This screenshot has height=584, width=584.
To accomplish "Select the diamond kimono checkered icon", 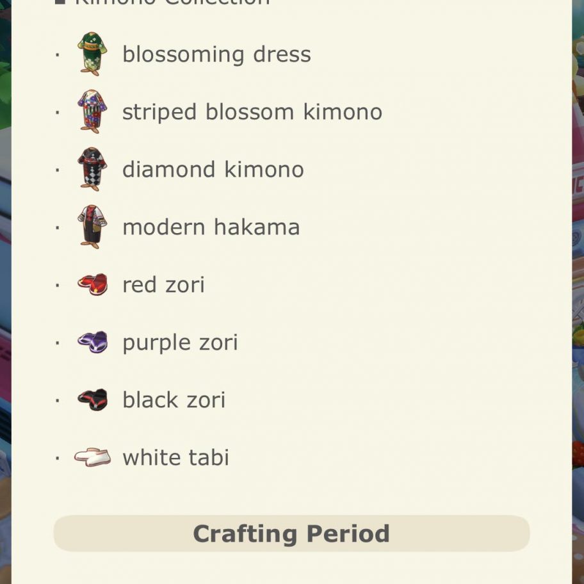I will click(x=92, y=169).
